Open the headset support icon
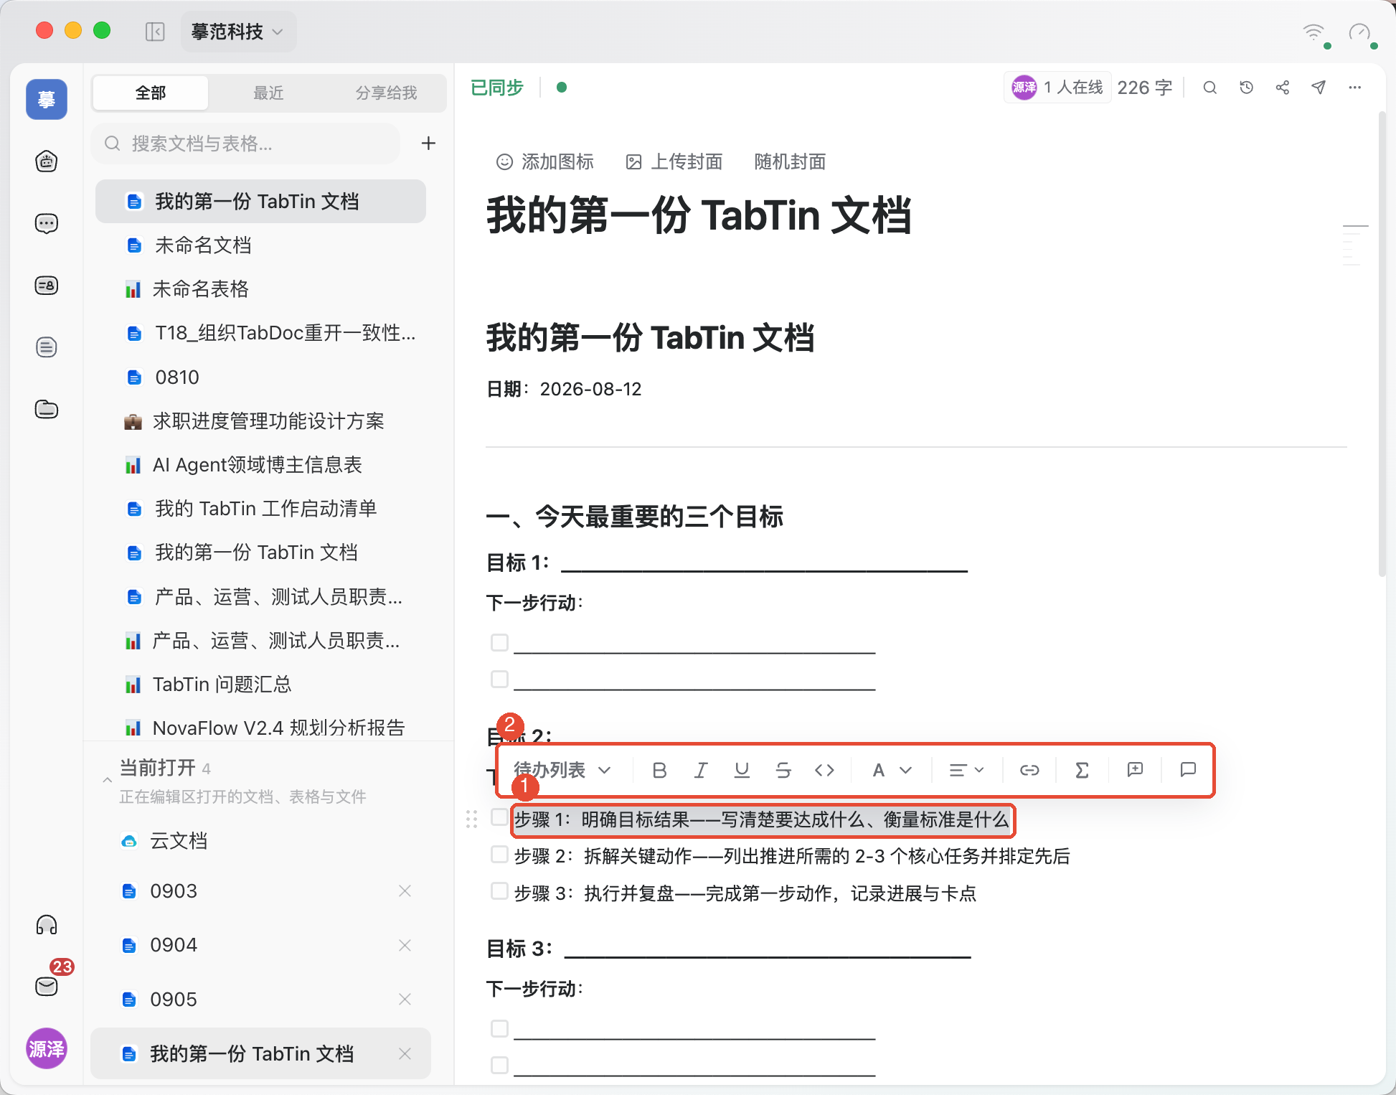This screenshot has width=1396, height=1095. pos(47,925)
